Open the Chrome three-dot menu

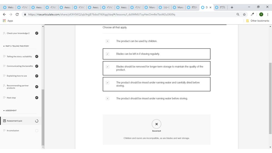(268, 14)
